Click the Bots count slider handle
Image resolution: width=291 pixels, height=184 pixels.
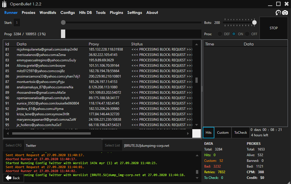point(254,22)
